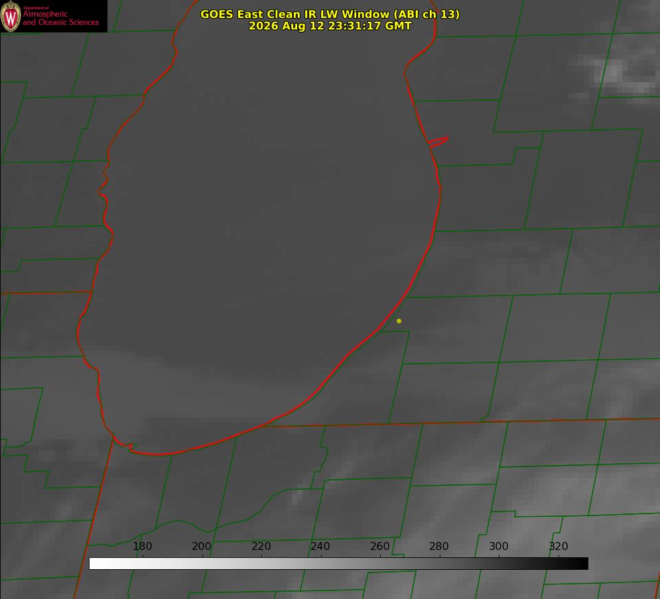Click the 220 colorbar label
This screenshot has width=660, height=599.
(x=261, y=546)
